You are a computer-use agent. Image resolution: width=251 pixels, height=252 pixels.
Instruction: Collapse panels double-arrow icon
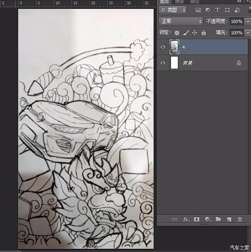(x=239, y=1)
